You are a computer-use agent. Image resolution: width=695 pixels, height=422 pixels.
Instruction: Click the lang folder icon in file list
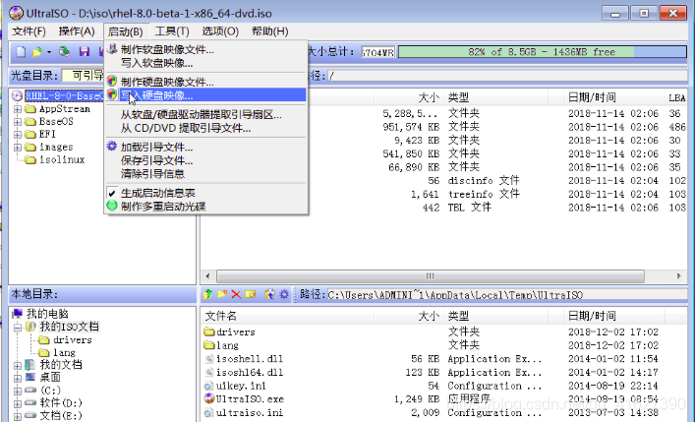(x=209, y=345)
